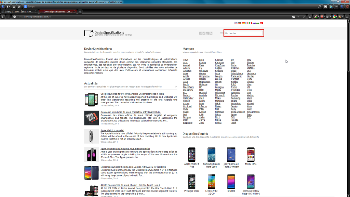This screenshot has height=197, width=350.
Task: Open the Firefox hamburger menu
Action: (347, 17)
